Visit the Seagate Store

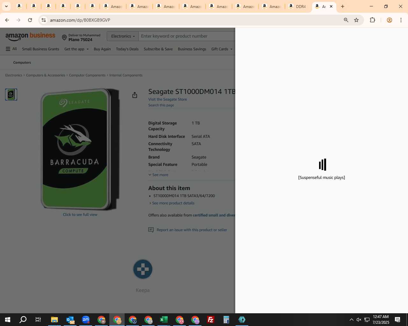(168, 99)
